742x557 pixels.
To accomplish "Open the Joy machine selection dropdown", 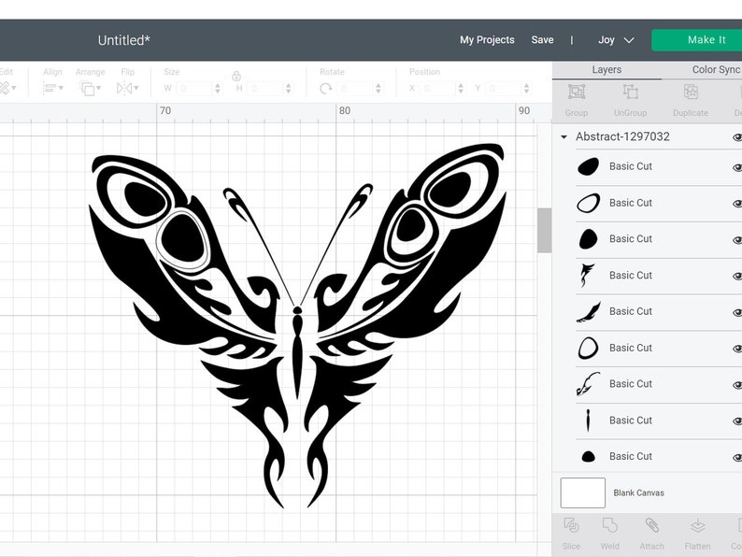I will pyautogui.click(x=615, y=40).
